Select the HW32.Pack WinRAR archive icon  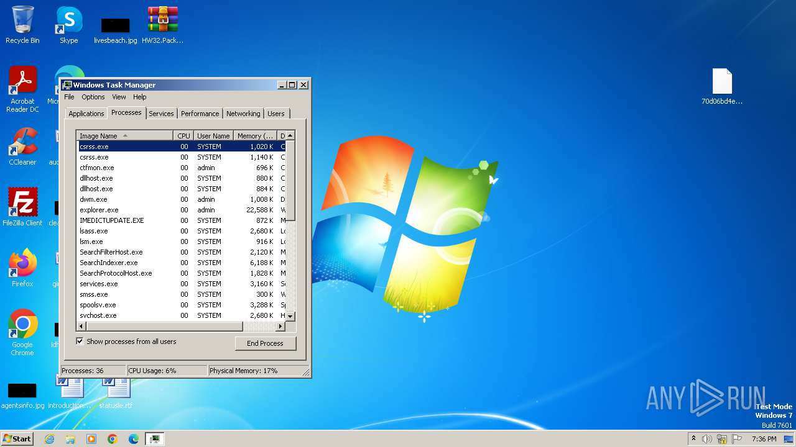[x=163, y=25]
